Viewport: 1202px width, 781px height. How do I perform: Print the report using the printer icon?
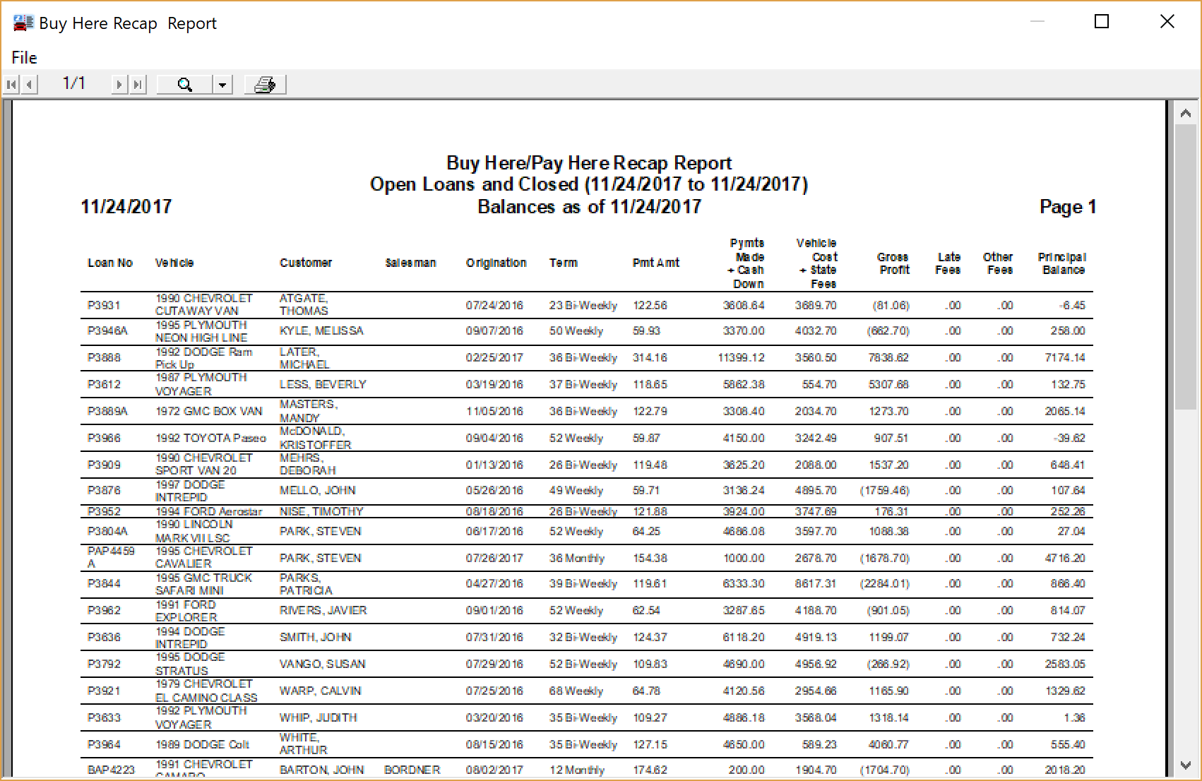point(265,85)
